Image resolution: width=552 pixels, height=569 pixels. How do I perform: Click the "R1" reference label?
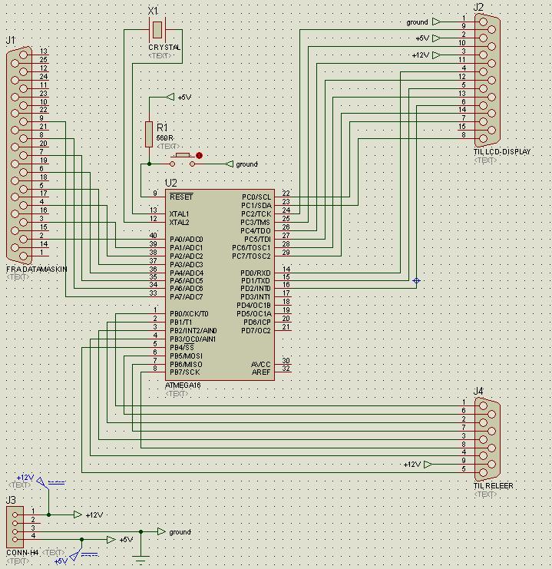(162, 127)
